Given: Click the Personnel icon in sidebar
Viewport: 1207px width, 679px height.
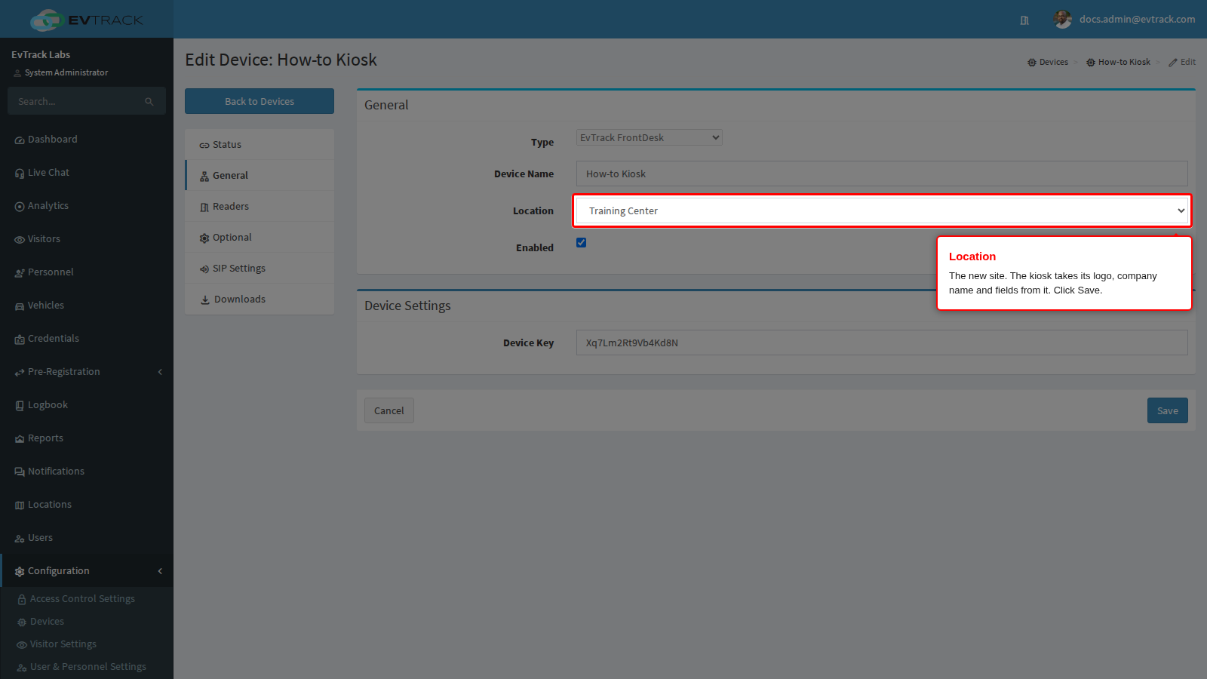Looking at the screenshot, I should pyautogui.click(x=20, y=273).
